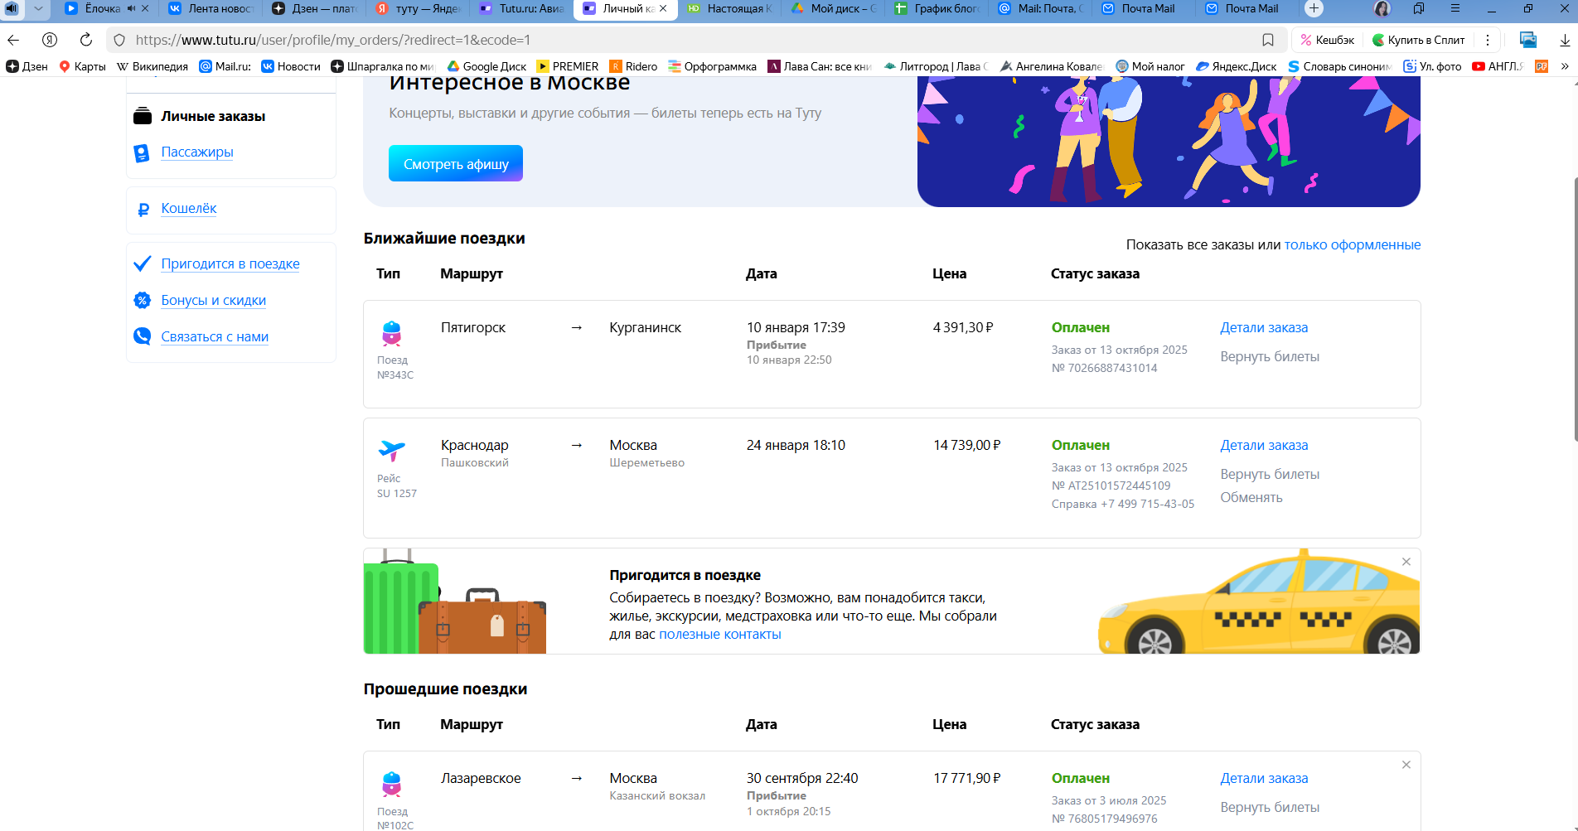The height and width of the screenshot is (831, 1578).
Task: Click the browser back arrow
Action: click(13, 40)
